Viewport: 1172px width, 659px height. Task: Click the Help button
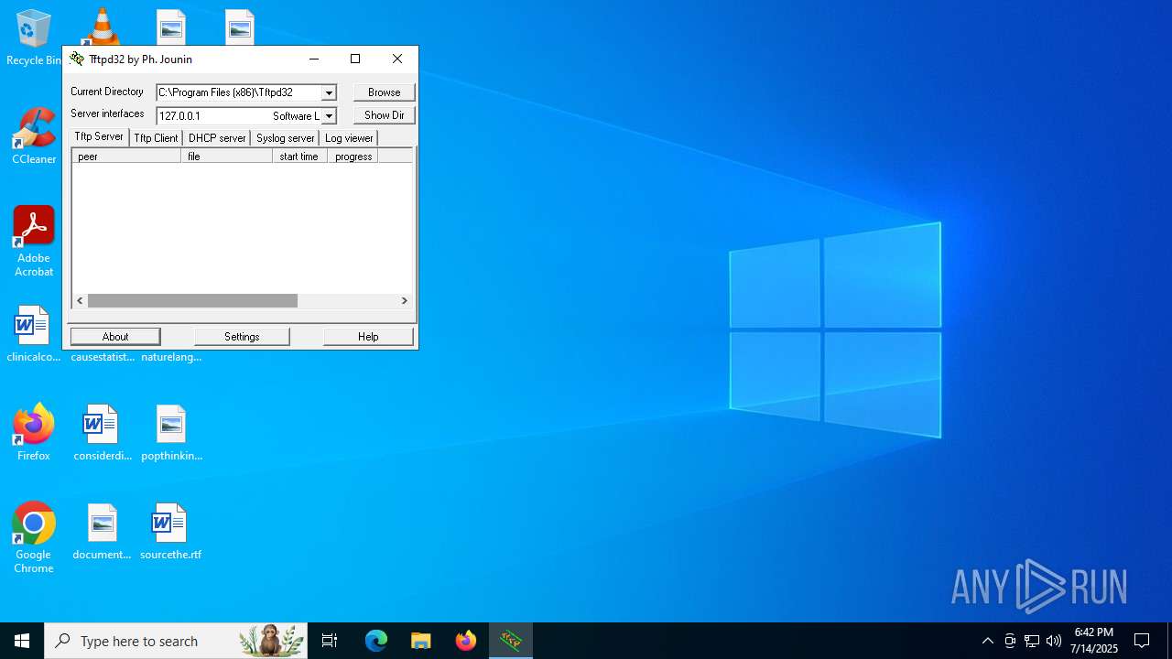coord(368,337)
